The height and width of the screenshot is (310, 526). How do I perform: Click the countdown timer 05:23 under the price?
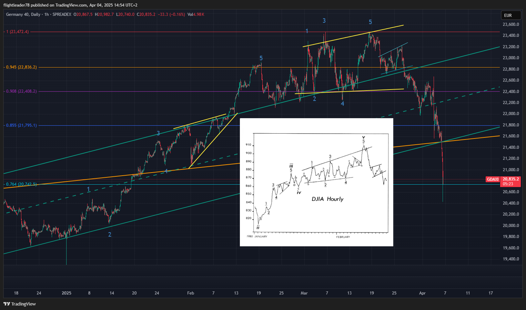click(x=508, y=184)
